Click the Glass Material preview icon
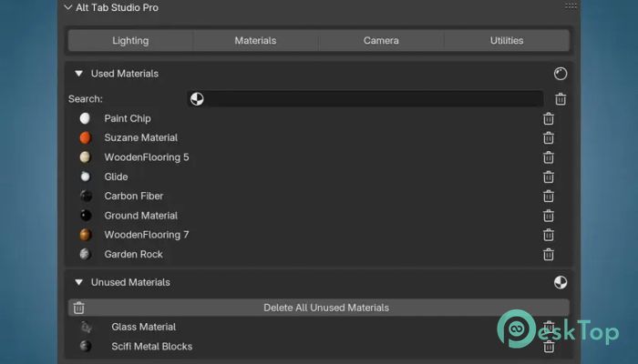The width and height of the screenshot is (638, 364). coord(86,327)
